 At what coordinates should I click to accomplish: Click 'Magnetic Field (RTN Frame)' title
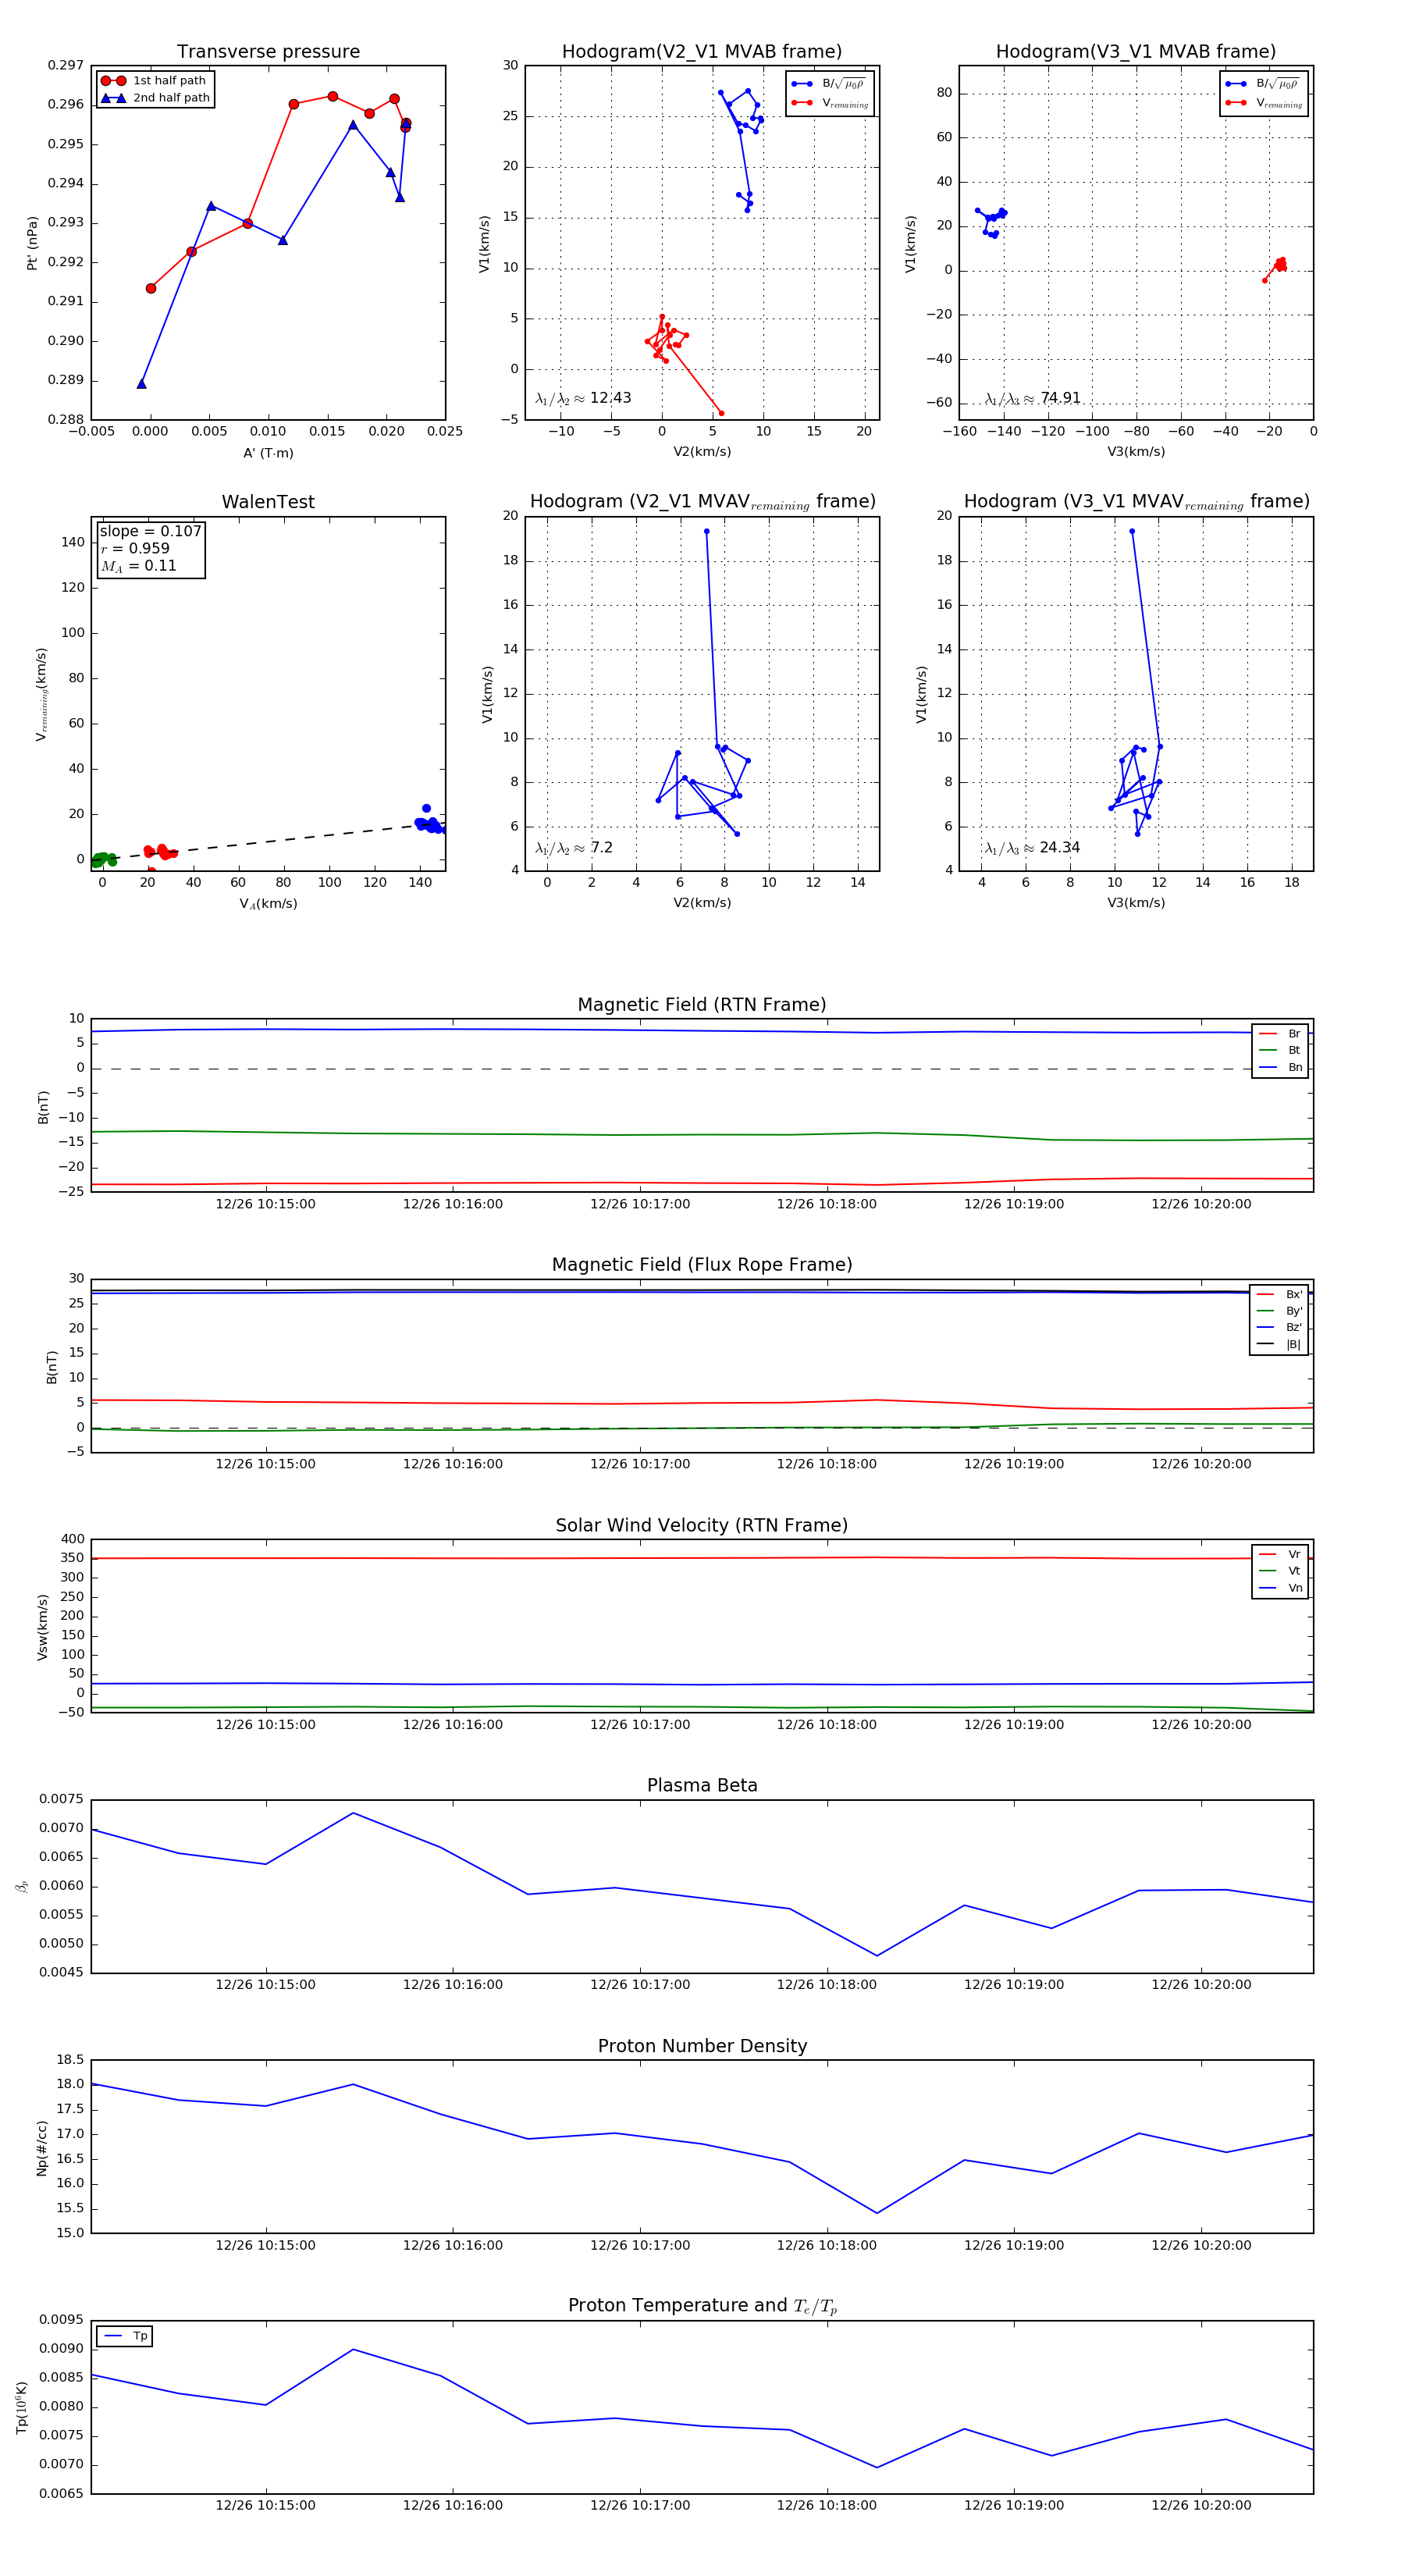tap(702, 1005)
